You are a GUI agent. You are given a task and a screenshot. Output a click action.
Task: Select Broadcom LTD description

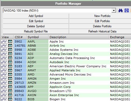click(x=60, y=91)
